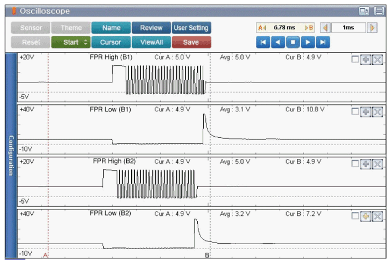Jump to last frame playback button
This screenshot has height=264, width=391.
(x=323, y=42)
